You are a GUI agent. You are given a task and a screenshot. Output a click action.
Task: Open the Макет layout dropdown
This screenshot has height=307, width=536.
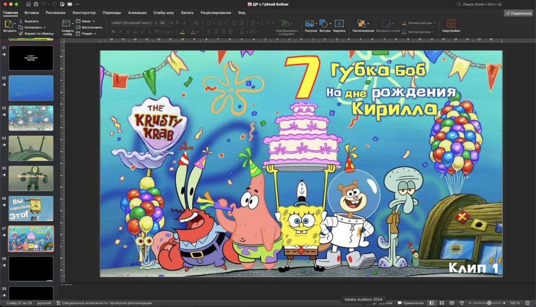tap(85, 21)
